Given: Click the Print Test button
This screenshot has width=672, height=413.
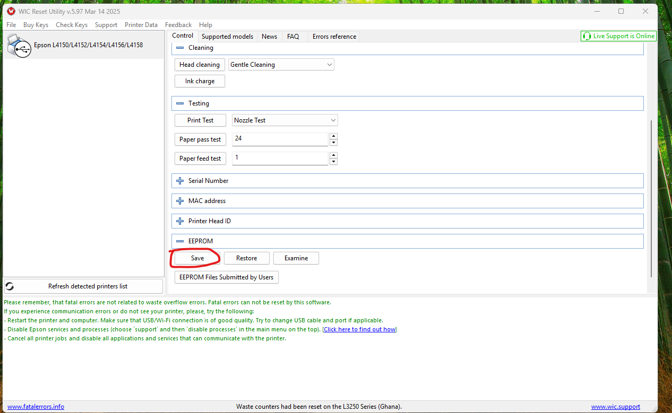Looking at the screenshot, I should pos(201,120).
